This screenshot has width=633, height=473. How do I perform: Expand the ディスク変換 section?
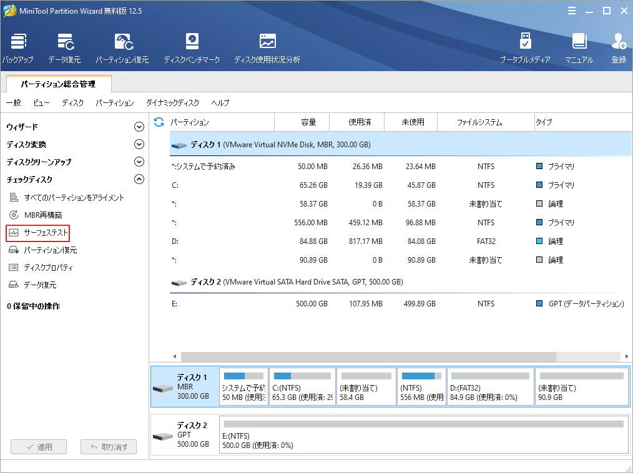[x=139, y=144]
